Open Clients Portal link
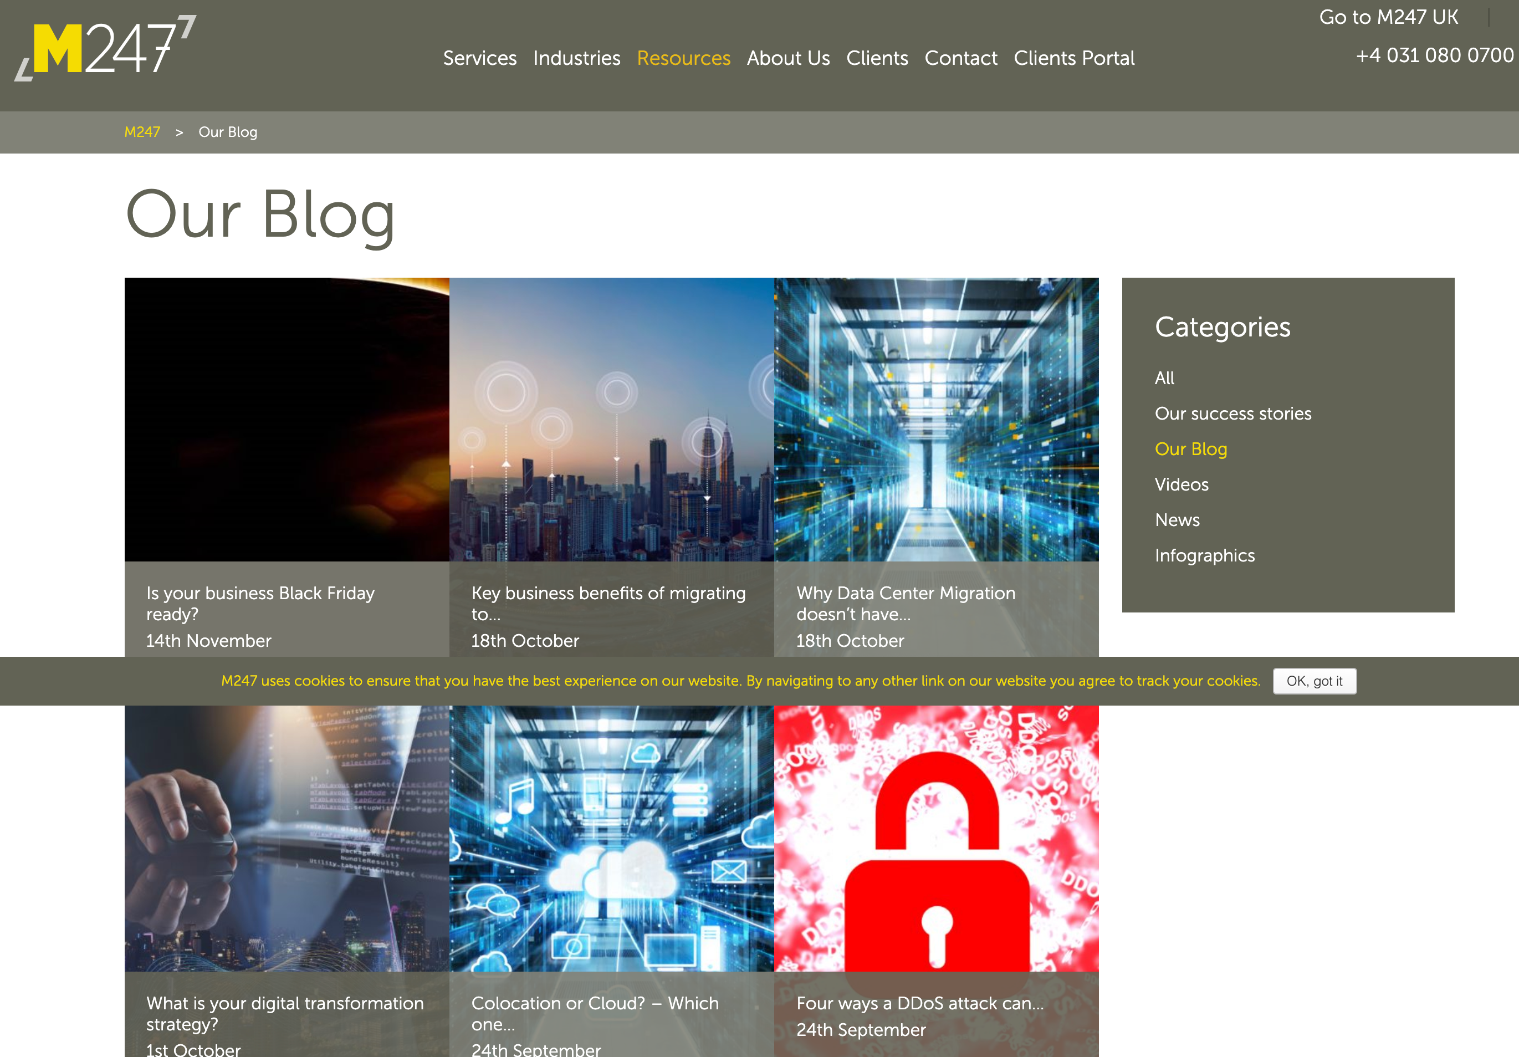 pos(1074,58)
